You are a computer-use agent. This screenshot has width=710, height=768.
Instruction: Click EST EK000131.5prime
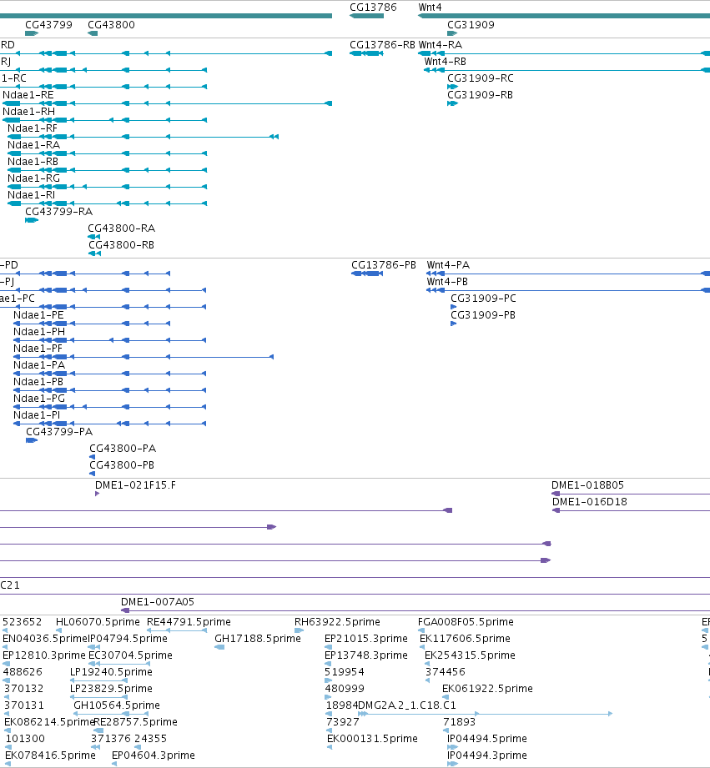pyautogui.click(x=372, y=738)
